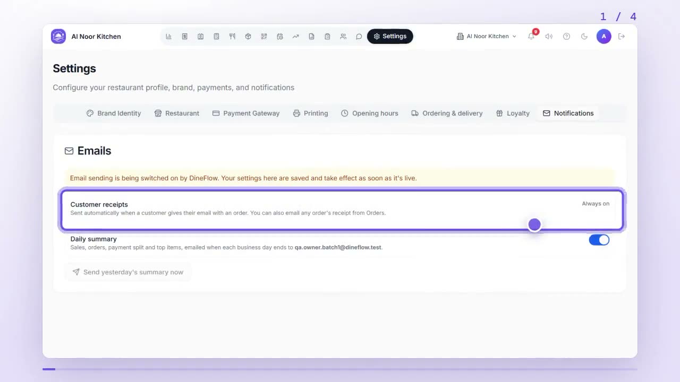Viewport: 680px width, 382px height.
Task: Open the Ordering & delivery tab
Action: [x=447, y=113]
